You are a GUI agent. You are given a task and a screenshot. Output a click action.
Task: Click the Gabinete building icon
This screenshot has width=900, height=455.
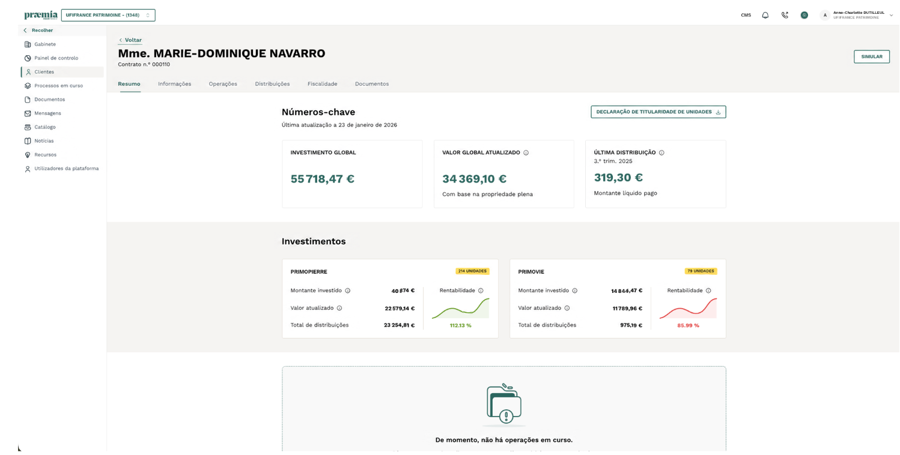point(28,44)
